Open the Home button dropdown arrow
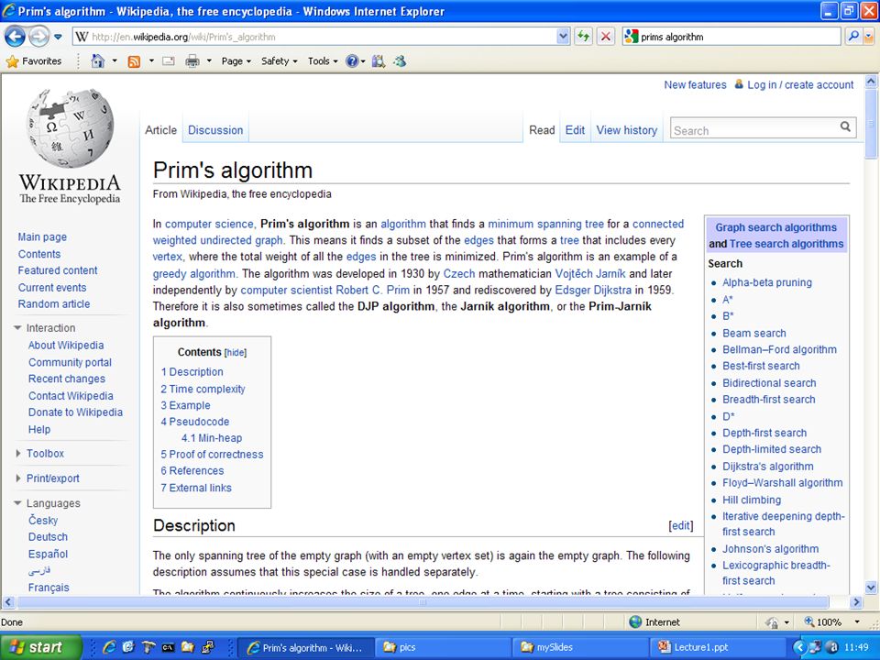Viewport: 880px width, 660px height. tap(115, 61)
